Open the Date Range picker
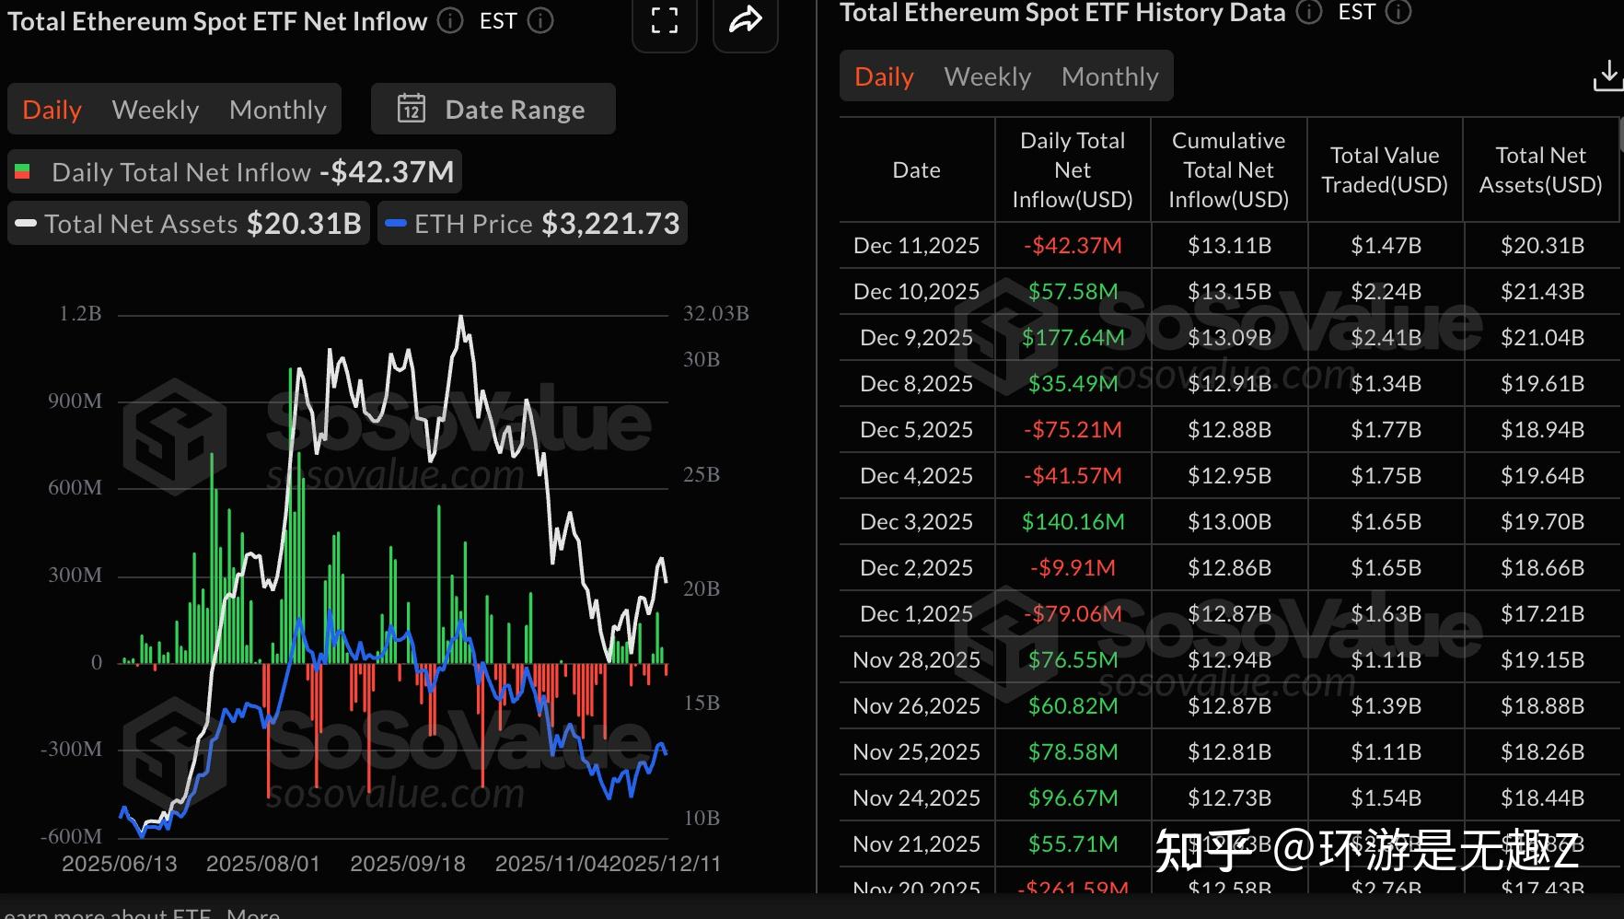Image resolution: width=1624 pixels, height=919 pixels. tap(493, 110)
